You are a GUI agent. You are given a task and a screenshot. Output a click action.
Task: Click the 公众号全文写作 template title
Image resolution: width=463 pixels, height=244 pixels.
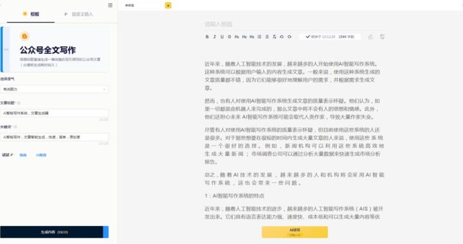48,50
